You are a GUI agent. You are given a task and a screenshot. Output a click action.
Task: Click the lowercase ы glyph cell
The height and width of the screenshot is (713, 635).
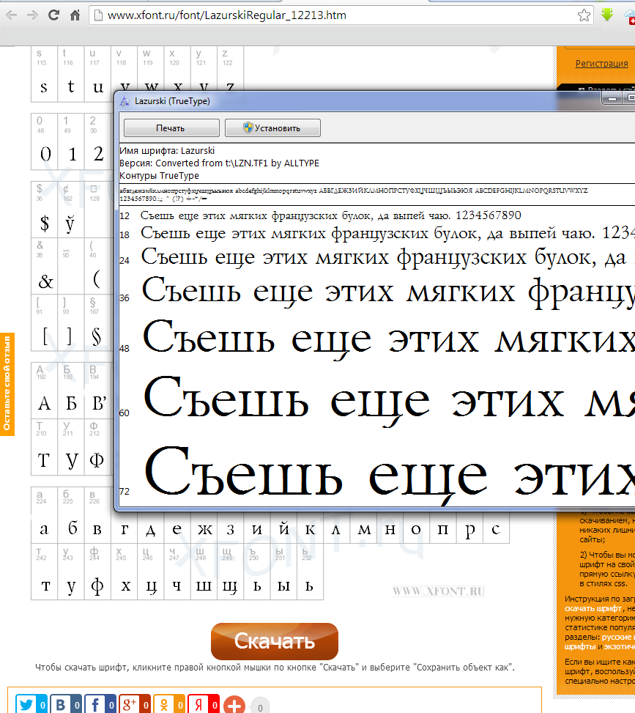(283, 572)
